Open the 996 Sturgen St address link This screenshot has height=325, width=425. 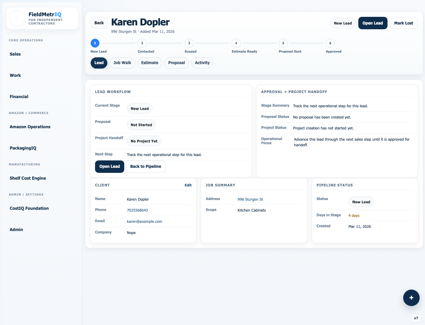tap(250, 199)
